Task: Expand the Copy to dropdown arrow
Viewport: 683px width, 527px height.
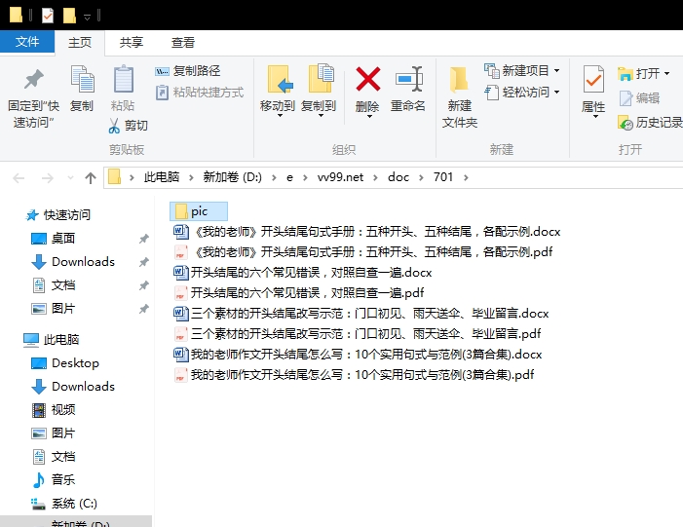Action: click(x=321, y=116)
